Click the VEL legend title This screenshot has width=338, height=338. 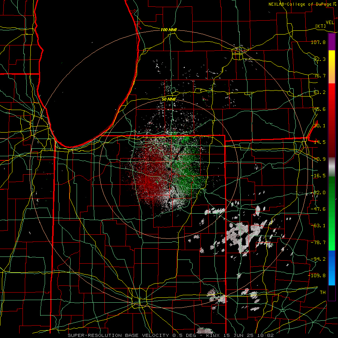pyautogui.click(x=330, y=23)
